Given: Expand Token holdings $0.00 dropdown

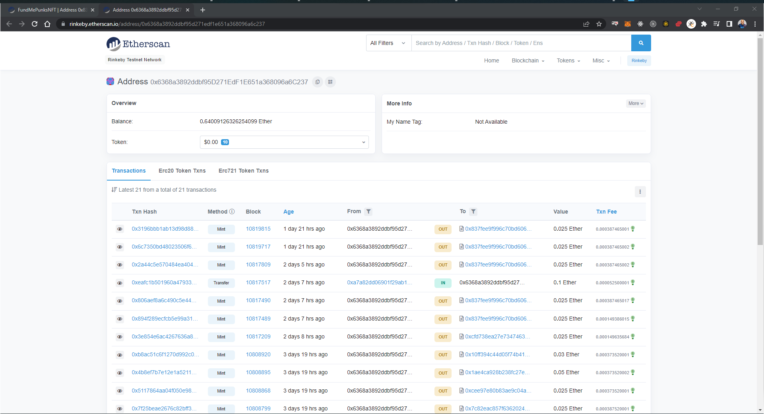Looking at the screenshot, I should [284, 142].
